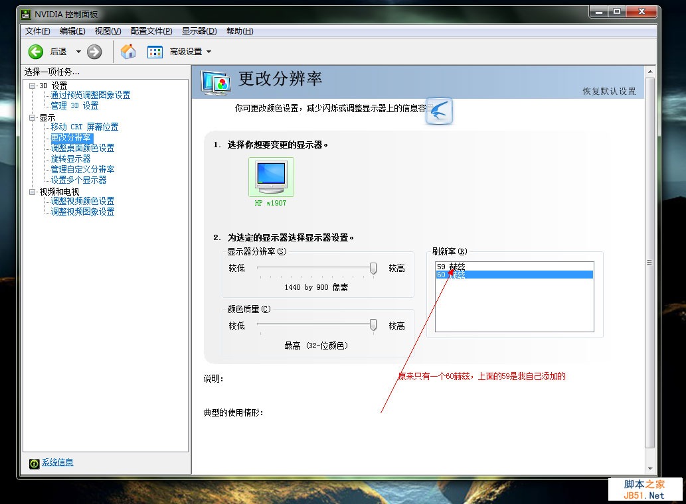Image resolution: width=686 pixels, height=504 pixels.
Task: Click the 更改分辨率 header monitor icon
Action: [216, 82]
